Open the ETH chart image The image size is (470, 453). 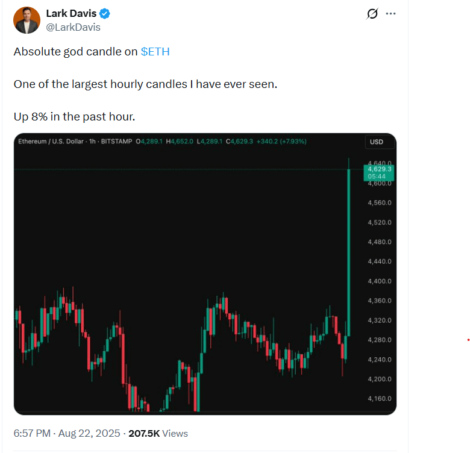[205, 274]
